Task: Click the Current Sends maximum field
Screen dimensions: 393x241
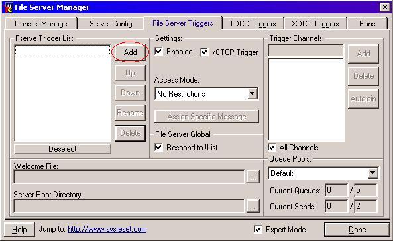Action: pos(365,206)
